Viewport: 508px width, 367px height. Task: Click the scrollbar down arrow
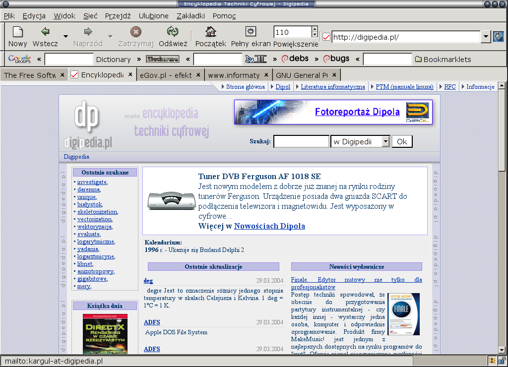point(502,350)
